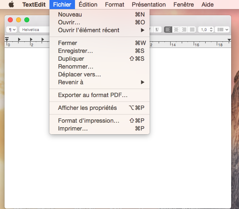The height and width of the screenshot is (209, 239).
Task: Toggle underline formatting button
Action: click(x=157, y=30)
